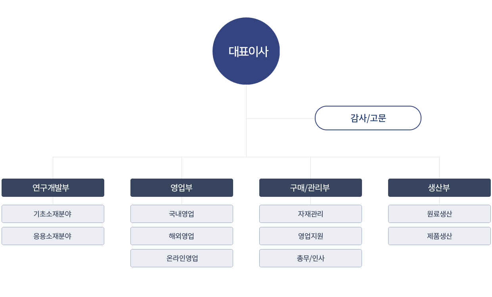Click the 연구개발부 department header
Viewport: 492px width, 297px height.
pos(53,188)
